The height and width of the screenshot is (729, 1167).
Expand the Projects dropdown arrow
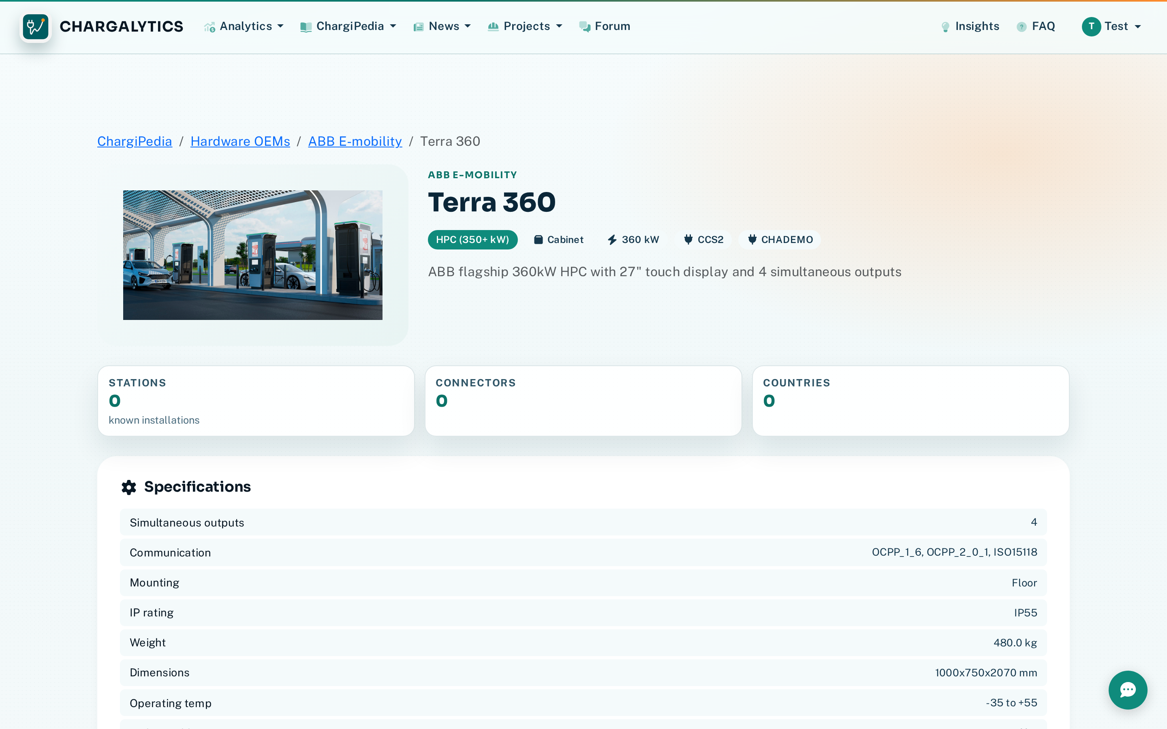[559, 26]
